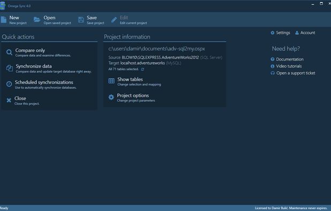
Task: Click the support ticket headset icon
Action: pyautogui.click(x=273, y=73)
